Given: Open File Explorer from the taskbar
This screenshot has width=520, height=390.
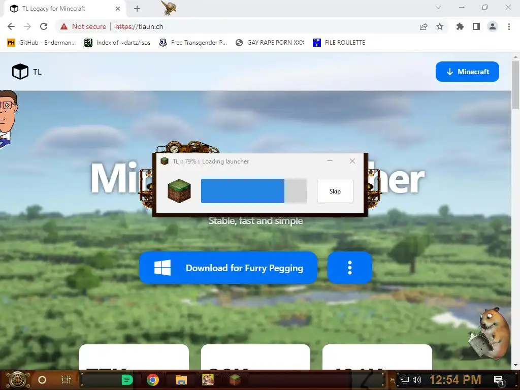Looking at the screenshot, I should [x=181, y=380].
